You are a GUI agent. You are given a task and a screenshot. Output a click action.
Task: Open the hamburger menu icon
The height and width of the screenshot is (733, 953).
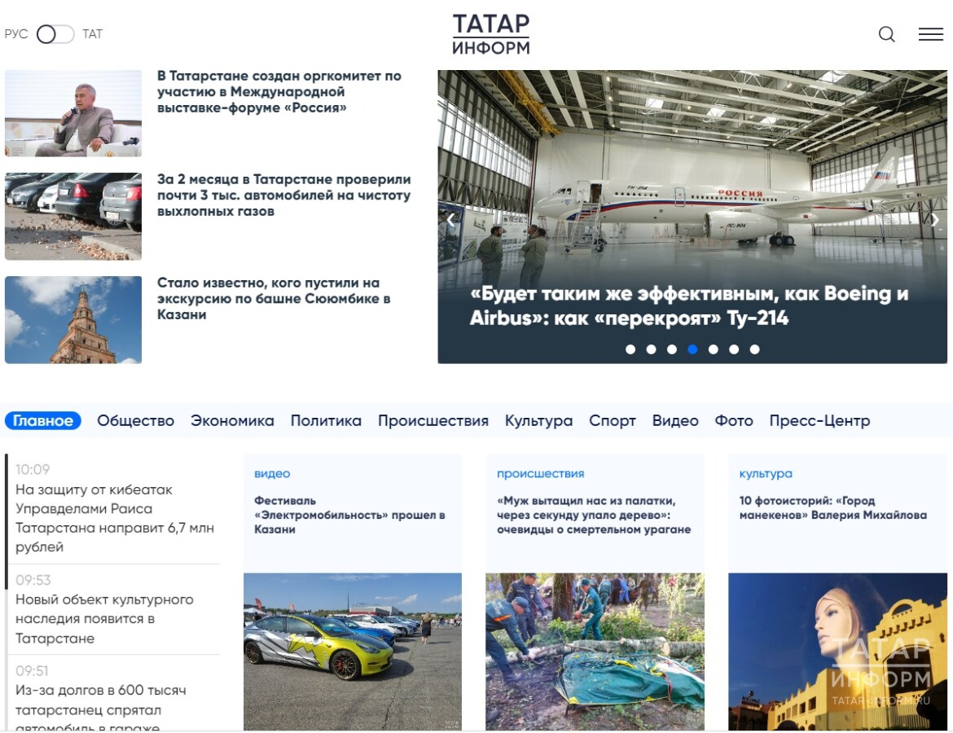coord(930,34)
